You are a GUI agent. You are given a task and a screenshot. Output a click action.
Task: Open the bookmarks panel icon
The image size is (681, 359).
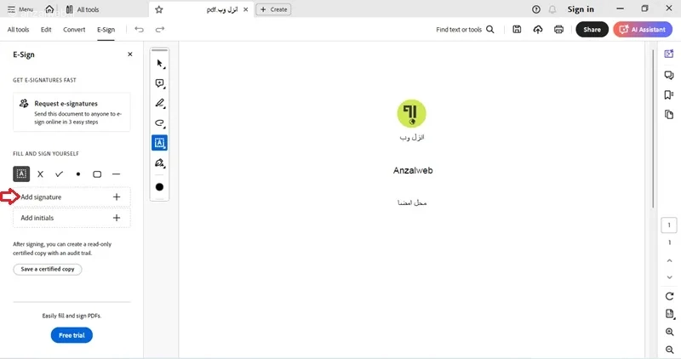pos(669,94)
